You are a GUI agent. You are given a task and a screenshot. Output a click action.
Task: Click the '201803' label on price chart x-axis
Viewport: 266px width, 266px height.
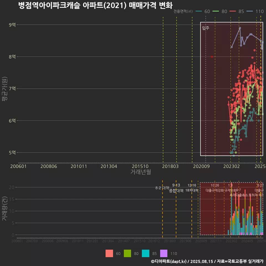[x=170, y=166]
